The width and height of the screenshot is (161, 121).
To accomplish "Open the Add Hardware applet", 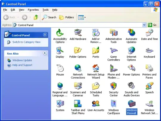I will pos(78,33).
